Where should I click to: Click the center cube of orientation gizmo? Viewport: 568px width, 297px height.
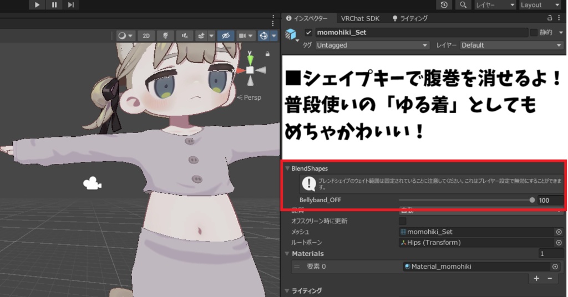pos(250,70)
